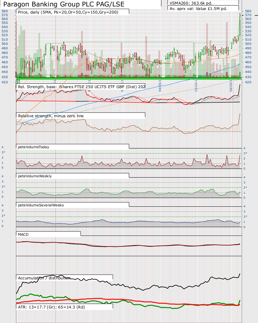
Task: Click the ATR: 13=17.7 (Gr); 65=14.3 (Rd) label
Action: 51,307
